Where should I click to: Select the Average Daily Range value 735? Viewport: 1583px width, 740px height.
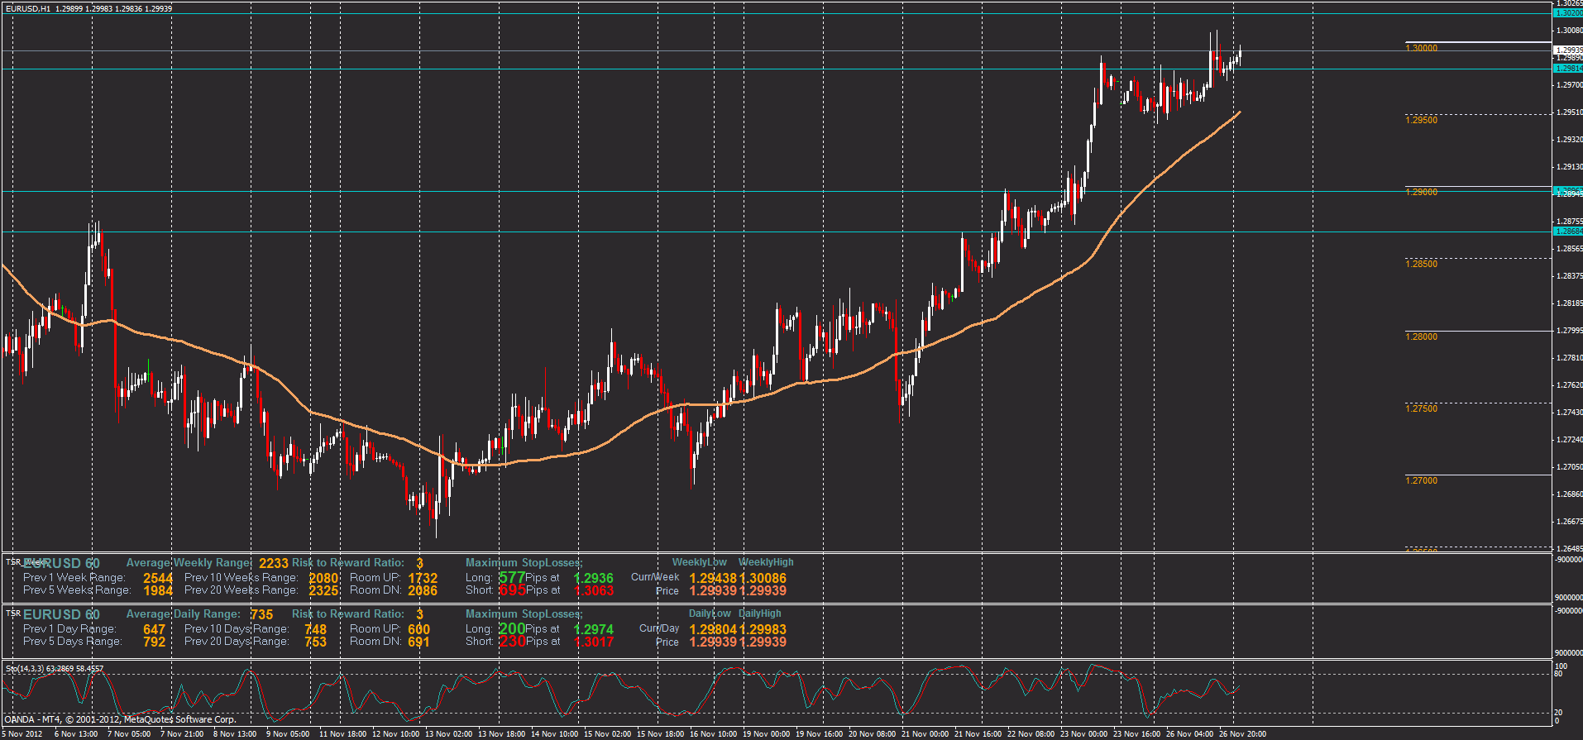pyautogui.click(x=261, y=615)
